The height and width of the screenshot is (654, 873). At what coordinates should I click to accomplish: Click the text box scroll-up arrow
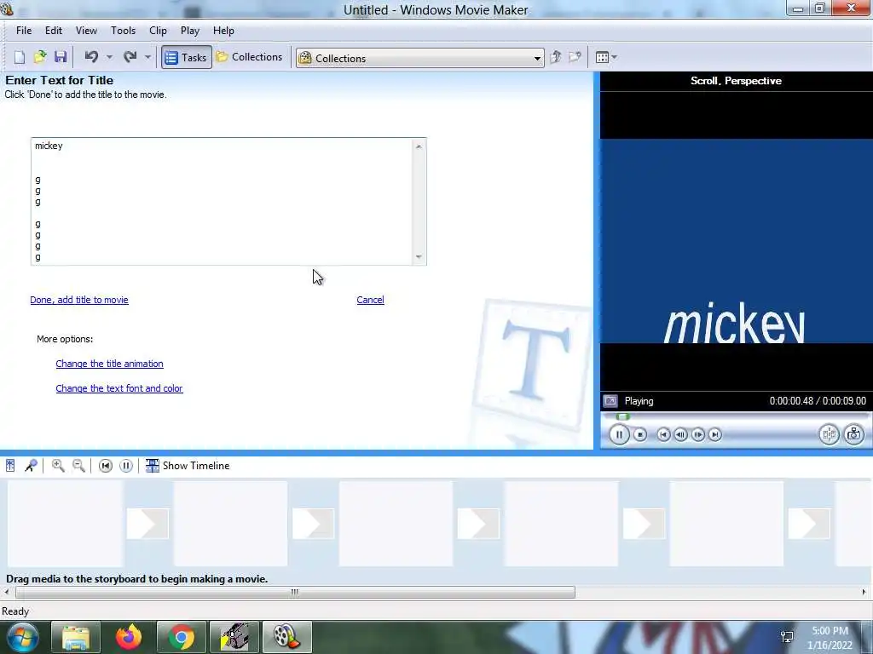pos(419,146)
